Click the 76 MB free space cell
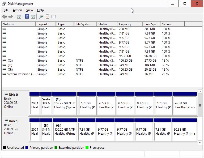The width and height of the screenshot is (204, 158). [149, 74]
